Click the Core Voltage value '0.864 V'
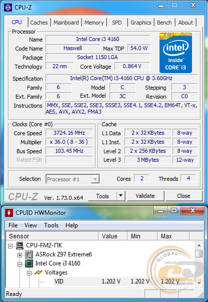208x302 pixels. click(132, 66)
